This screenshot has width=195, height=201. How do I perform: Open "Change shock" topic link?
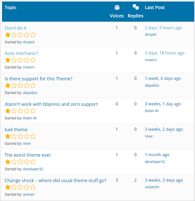tap(56, 180)
